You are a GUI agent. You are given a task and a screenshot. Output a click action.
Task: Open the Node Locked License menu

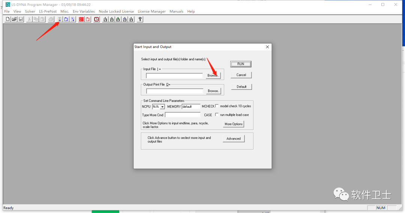click(116, 11)
